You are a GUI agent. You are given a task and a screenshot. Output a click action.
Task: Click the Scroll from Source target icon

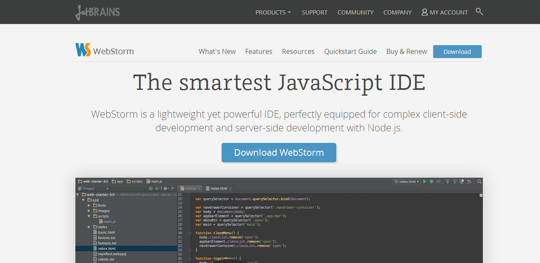tap(151, 188)
